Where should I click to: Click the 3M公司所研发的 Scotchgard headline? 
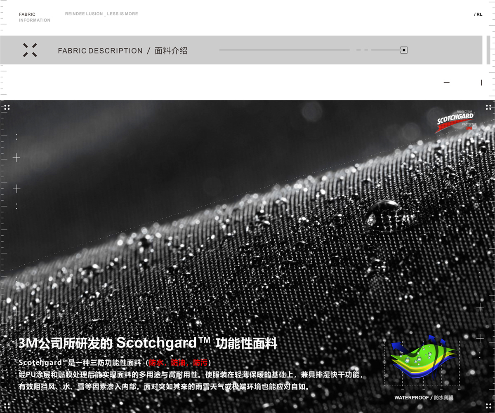148,343
